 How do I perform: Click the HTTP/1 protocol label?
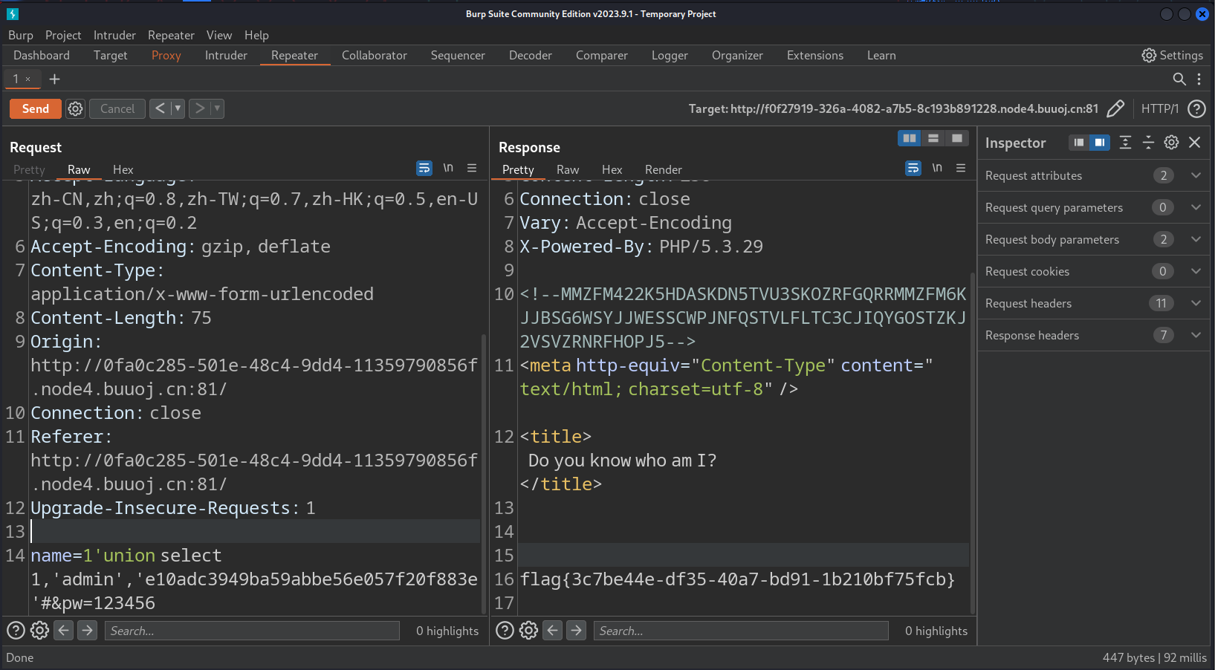[x=1160, y=108]
